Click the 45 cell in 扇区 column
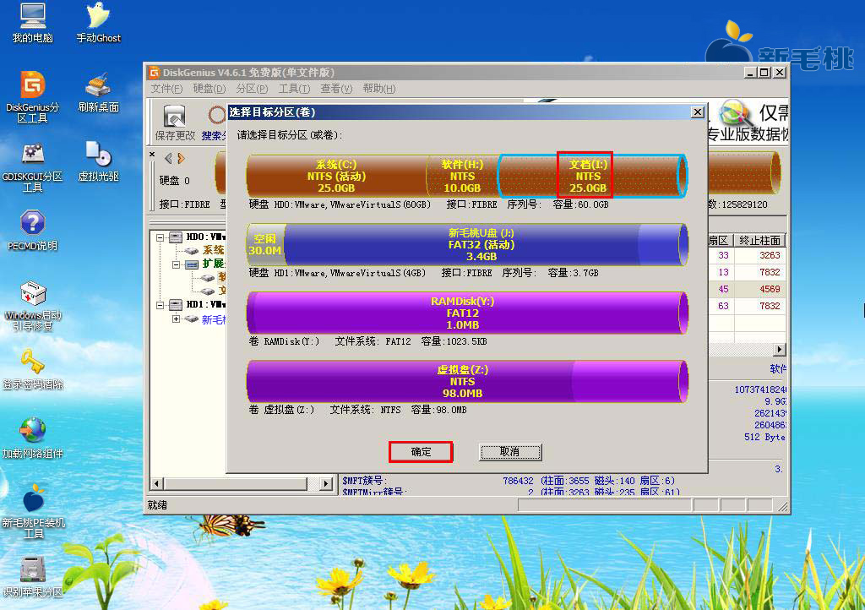865x610 pixels. [723, 289]
